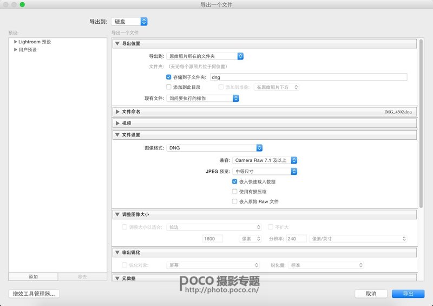Open the 图像格式 DNG dropdown
The height and width of the screenshot is (306, 433).
(214, 148)
